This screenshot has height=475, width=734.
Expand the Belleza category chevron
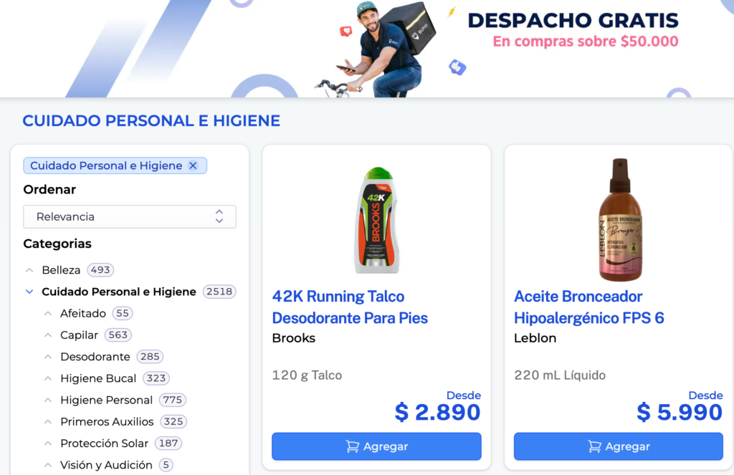click(29, 270)
